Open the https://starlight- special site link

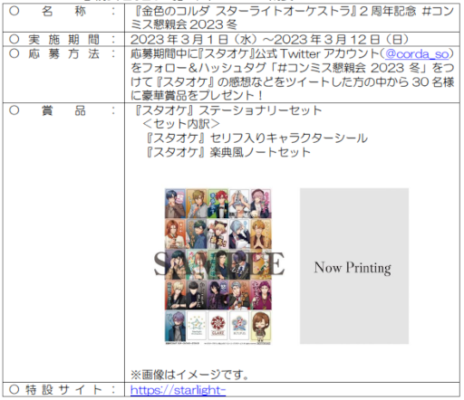[179, 390]
